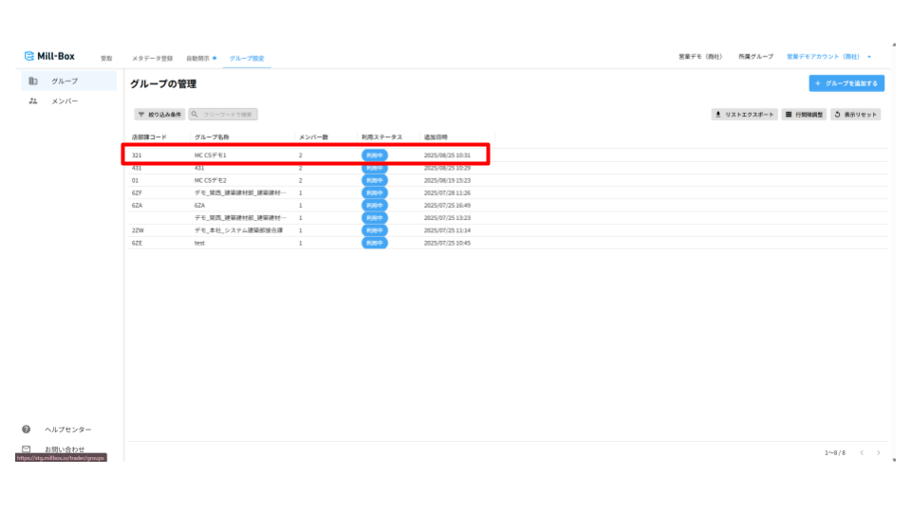The height and width of the screenshot is (512, 911).
Task: Click the next page arrow in pagination
Action: (x=879, y=453)
